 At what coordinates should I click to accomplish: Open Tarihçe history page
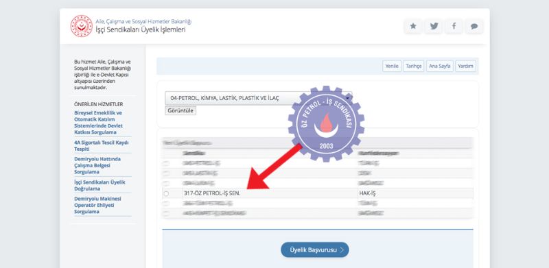coord(414,66)
